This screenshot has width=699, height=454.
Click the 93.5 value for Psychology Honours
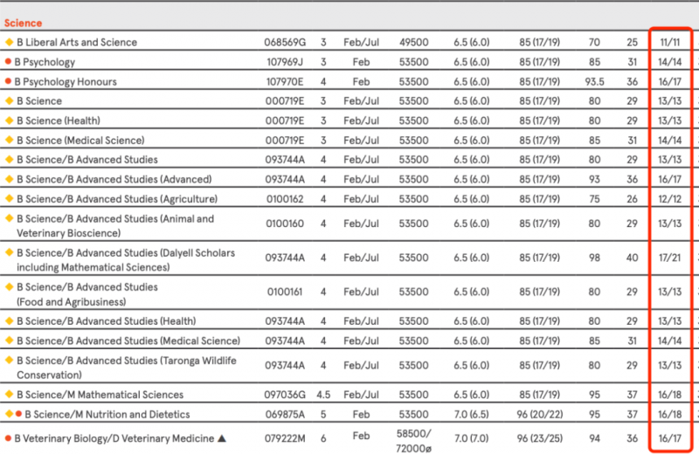coord(595,81)
